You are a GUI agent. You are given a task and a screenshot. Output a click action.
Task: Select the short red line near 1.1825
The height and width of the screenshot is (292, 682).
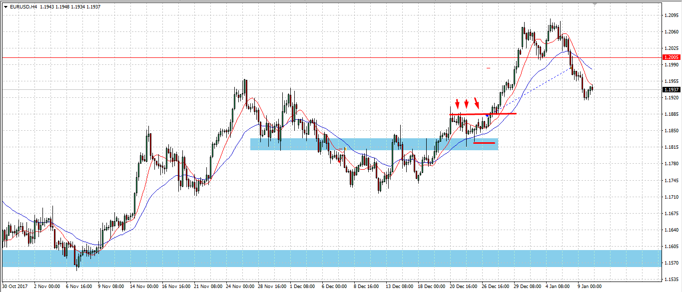click(x=484, y=143)
